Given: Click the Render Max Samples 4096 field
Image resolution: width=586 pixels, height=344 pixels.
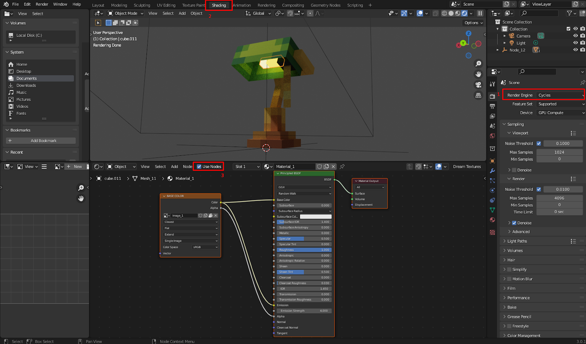Looking at the screenshot, I should coord(559,198).
